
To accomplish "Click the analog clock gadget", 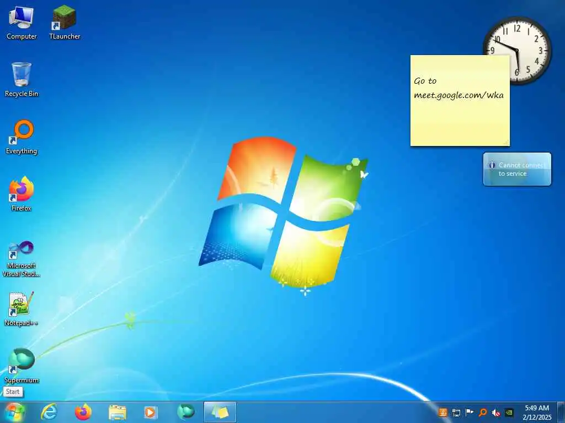I will coord(517,50).
